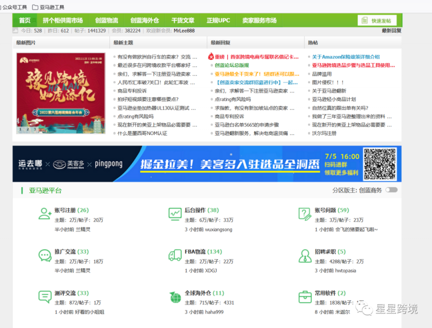Select 创蓝海外仓 in the navigation bar
This screenshot has width=432, height=328.
(x=144, y=20)
